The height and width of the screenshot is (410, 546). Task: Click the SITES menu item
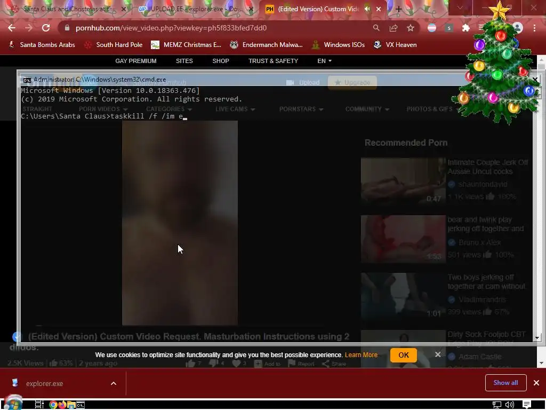pos(184,61)
